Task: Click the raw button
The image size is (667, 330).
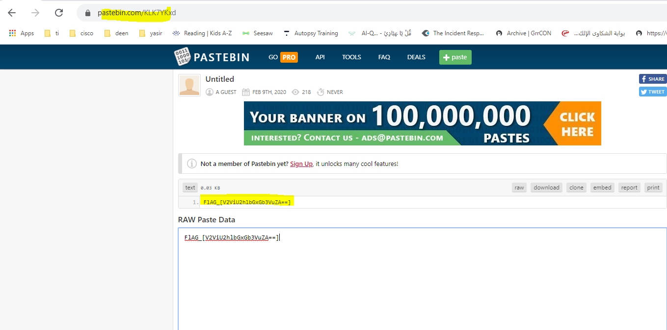Action: [x=519, y=188]
